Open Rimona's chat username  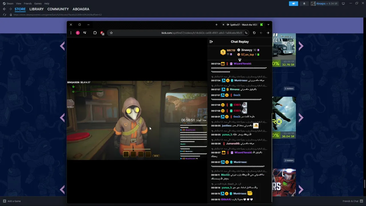pos(234,90)
